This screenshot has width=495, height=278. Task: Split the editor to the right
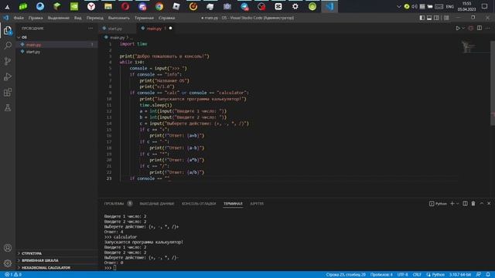(480, 28)
